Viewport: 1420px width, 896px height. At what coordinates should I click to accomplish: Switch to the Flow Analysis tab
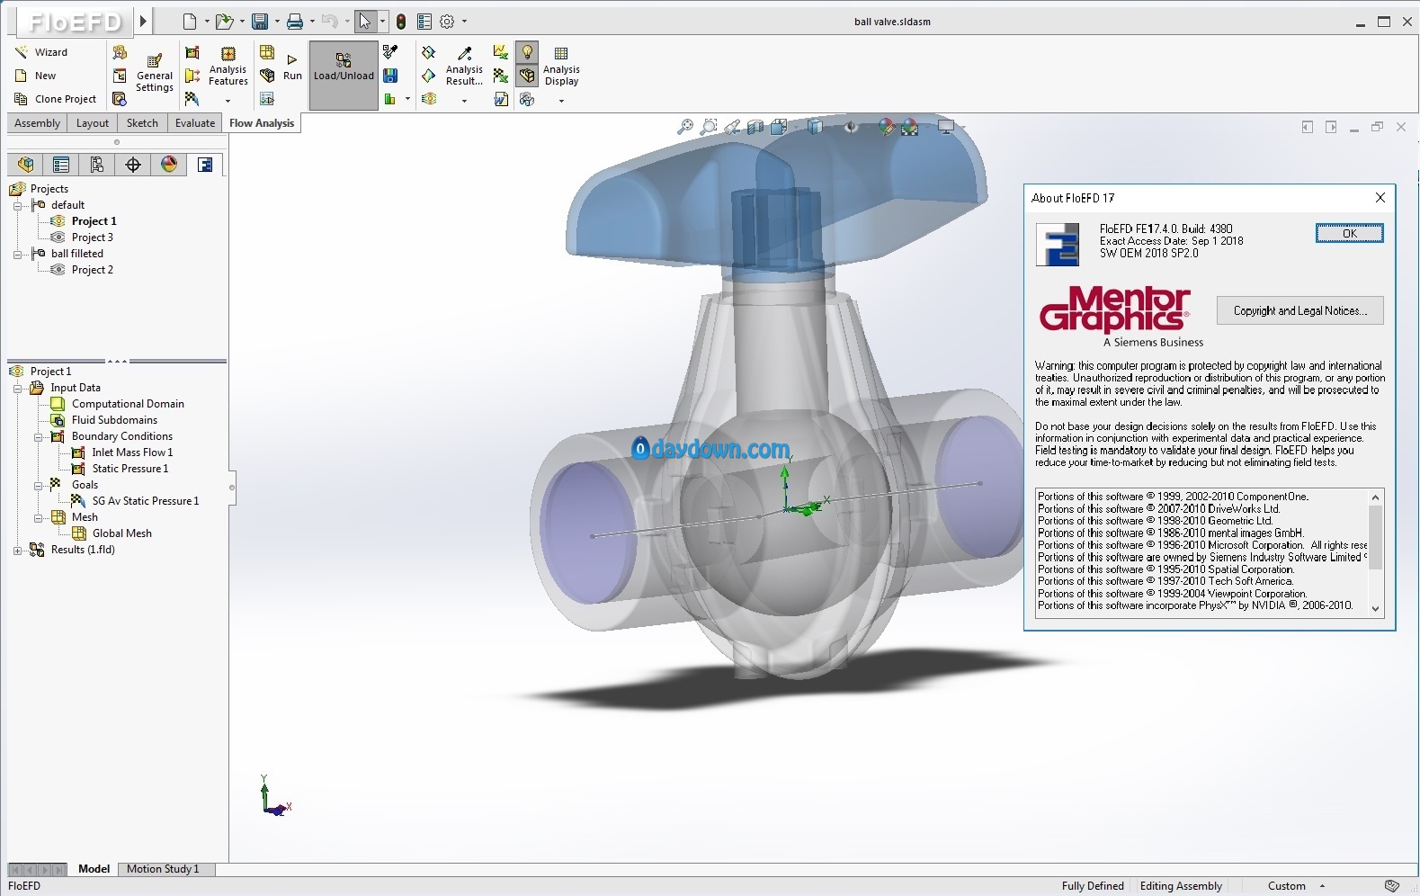(262, 123)
